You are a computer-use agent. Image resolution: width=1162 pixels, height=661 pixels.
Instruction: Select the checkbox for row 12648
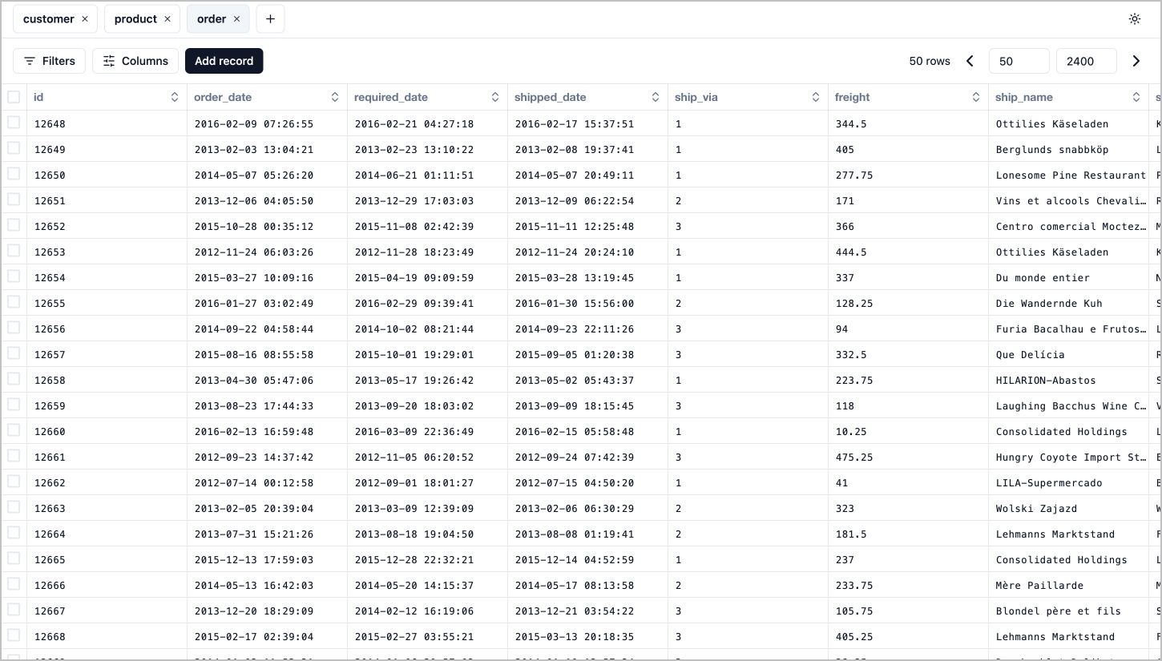point(14,123)
